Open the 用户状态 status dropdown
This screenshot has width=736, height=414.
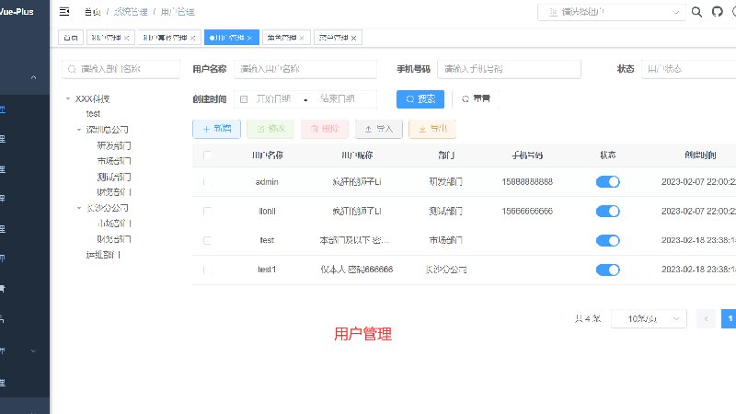click(x=688, y=69)
